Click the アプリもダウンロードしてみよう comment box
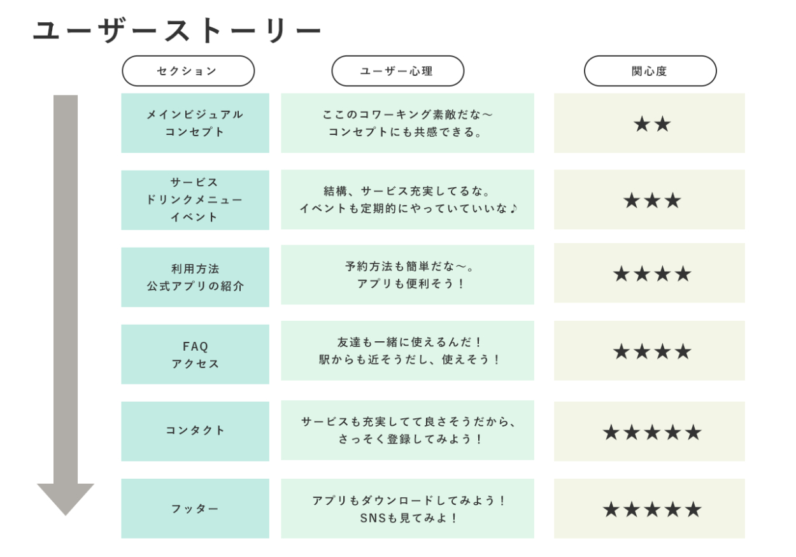796x557 pixels. [408, 509]
